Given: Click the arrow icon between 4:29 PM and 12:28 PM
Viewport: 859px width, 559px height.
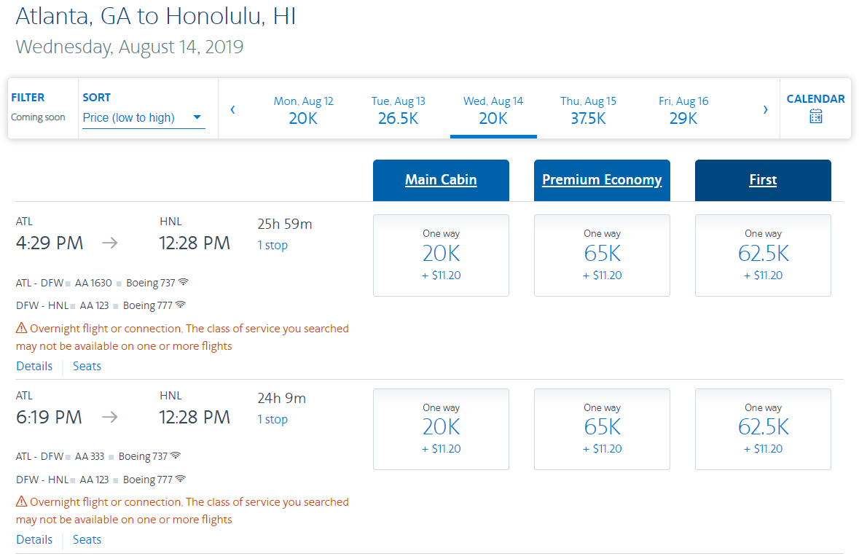Looking at the screenshot, I should [x=109, y=243].
